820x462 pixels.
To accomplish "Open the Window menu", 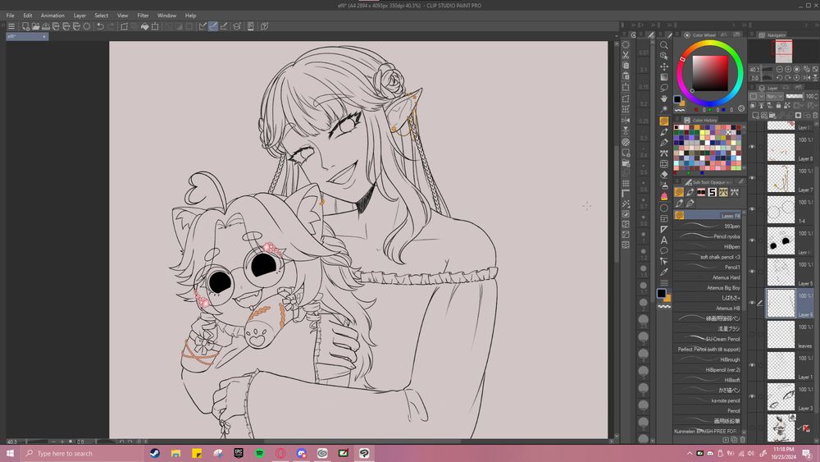I will tap(166, 16).
